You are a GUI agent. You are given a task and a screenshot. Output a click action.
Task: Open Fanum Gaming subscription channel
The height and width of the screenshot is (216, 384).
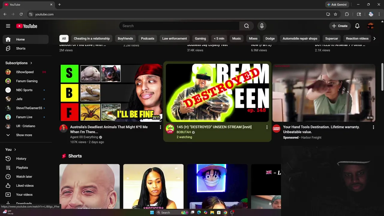pos(26,81)
